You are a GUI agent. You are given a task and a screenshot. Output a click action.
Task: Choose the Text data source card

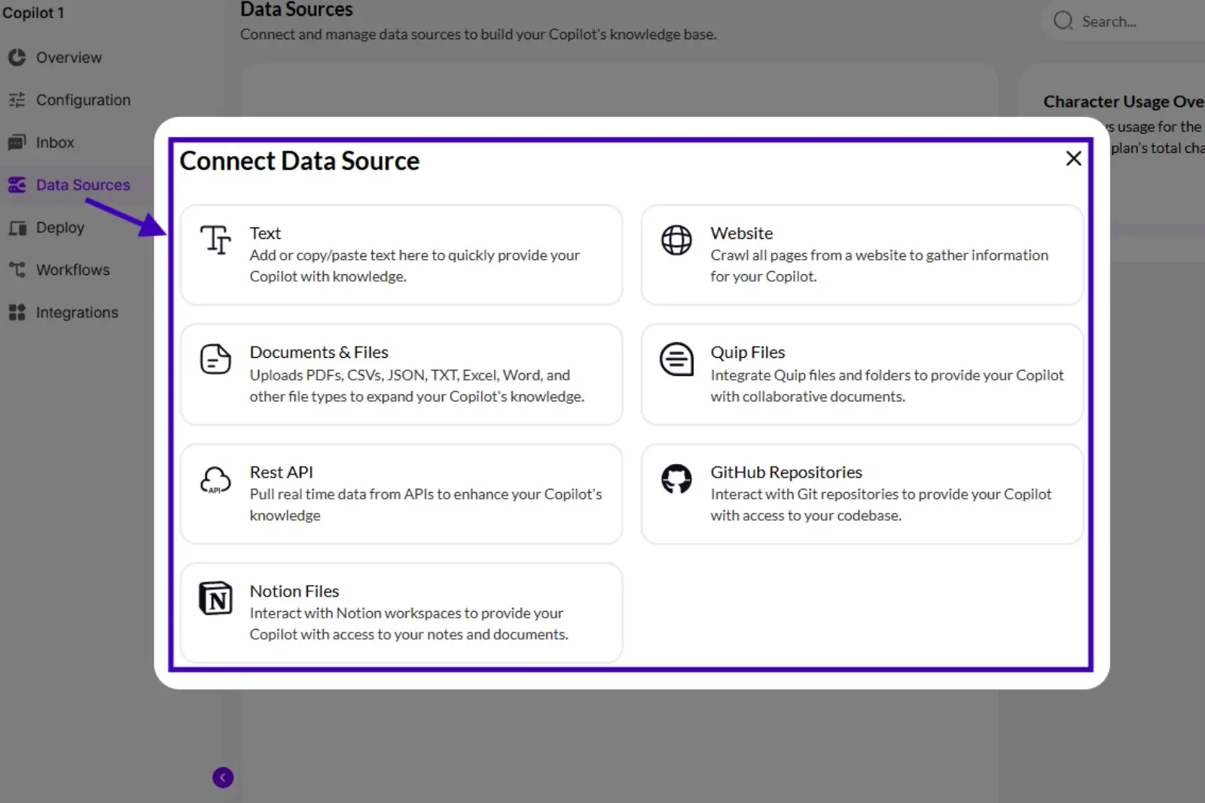401,255
